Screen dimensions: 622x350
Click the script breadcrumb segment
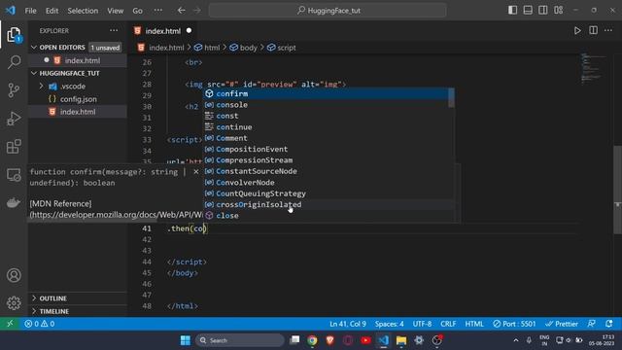click(287, 48)
